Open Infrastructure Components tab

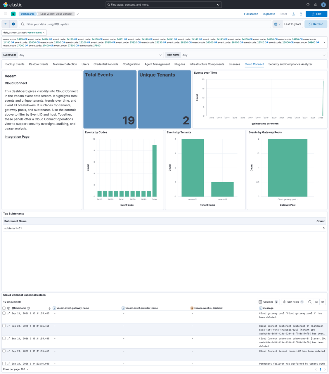coord(207,64)
